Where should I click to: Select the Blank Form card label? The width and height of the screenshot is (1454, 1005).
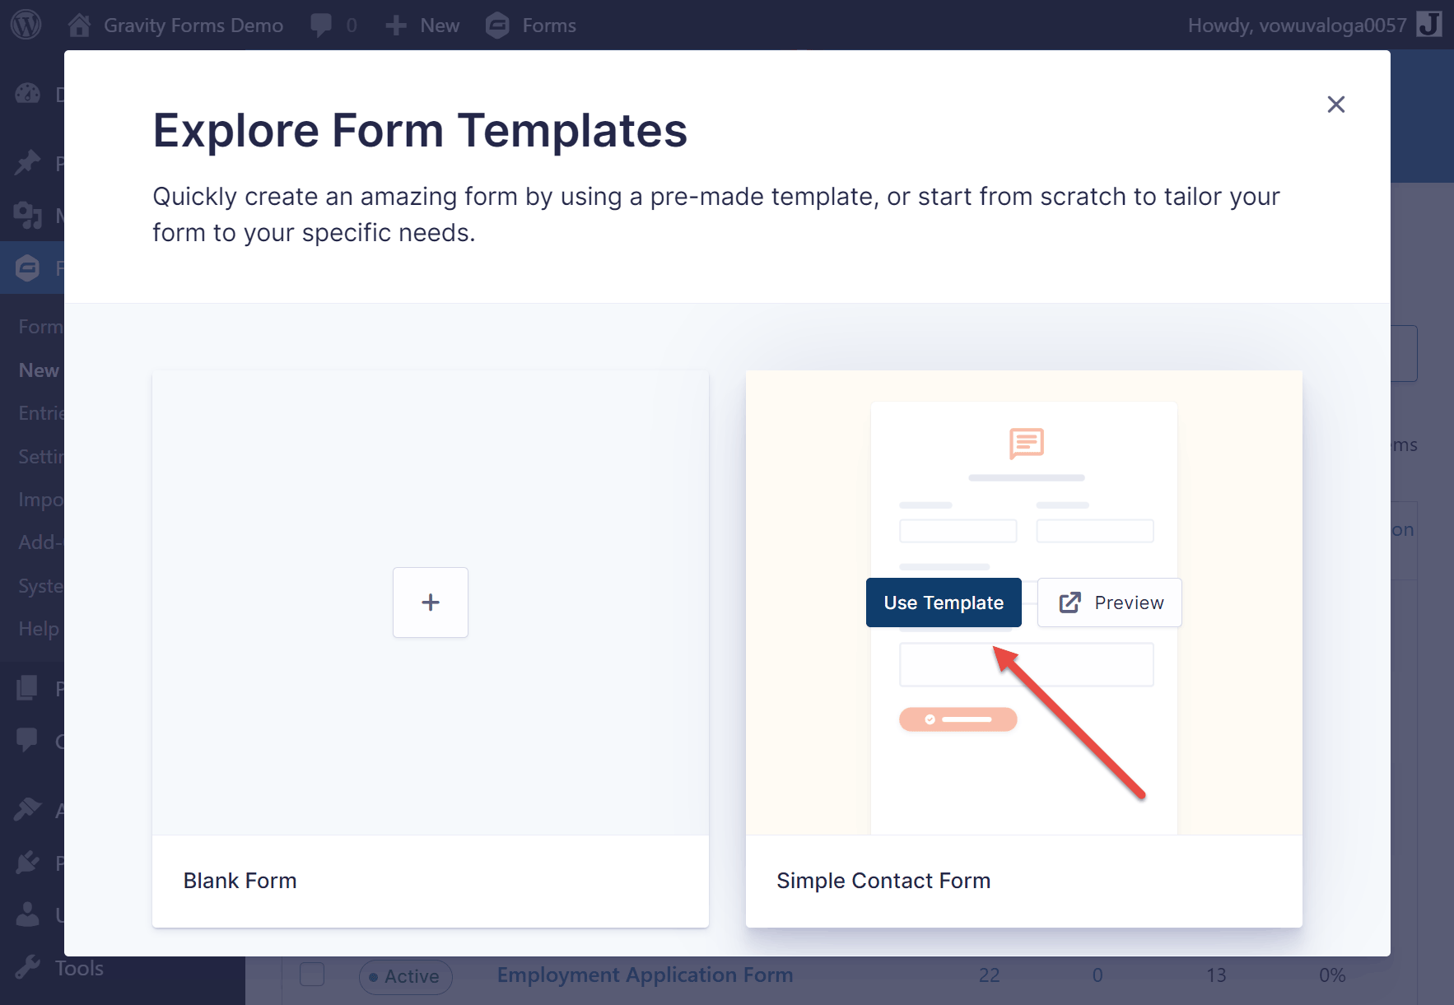tap(240, 881)
